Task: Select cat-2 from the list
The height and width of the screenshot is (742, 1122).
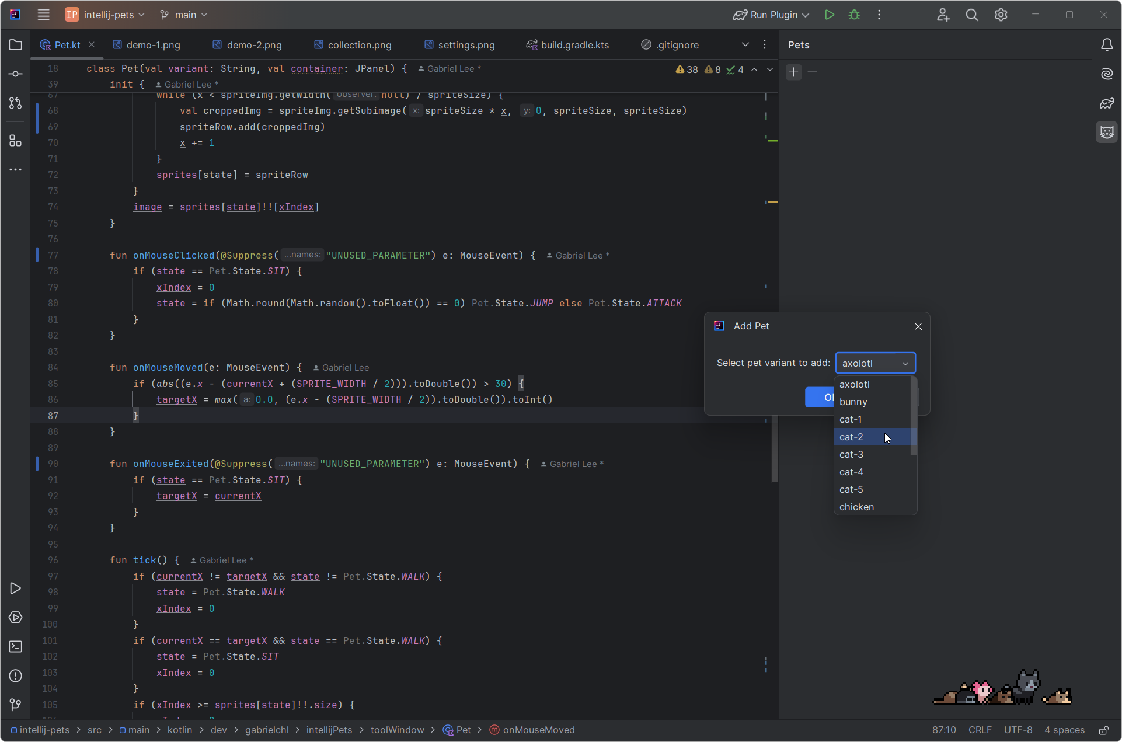Action: pos(851,437)
